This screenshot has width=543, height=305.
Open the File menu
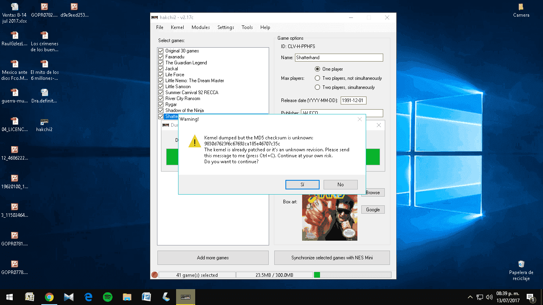point(160,27)
